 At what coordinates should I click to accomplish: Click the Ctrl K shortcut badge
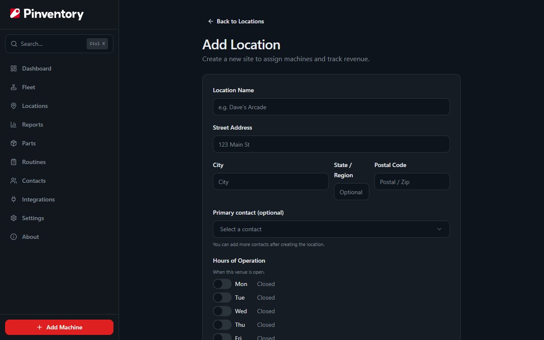[97, 44]
